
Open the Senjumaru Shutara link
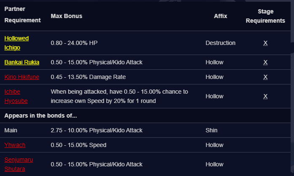pos(19,164)
